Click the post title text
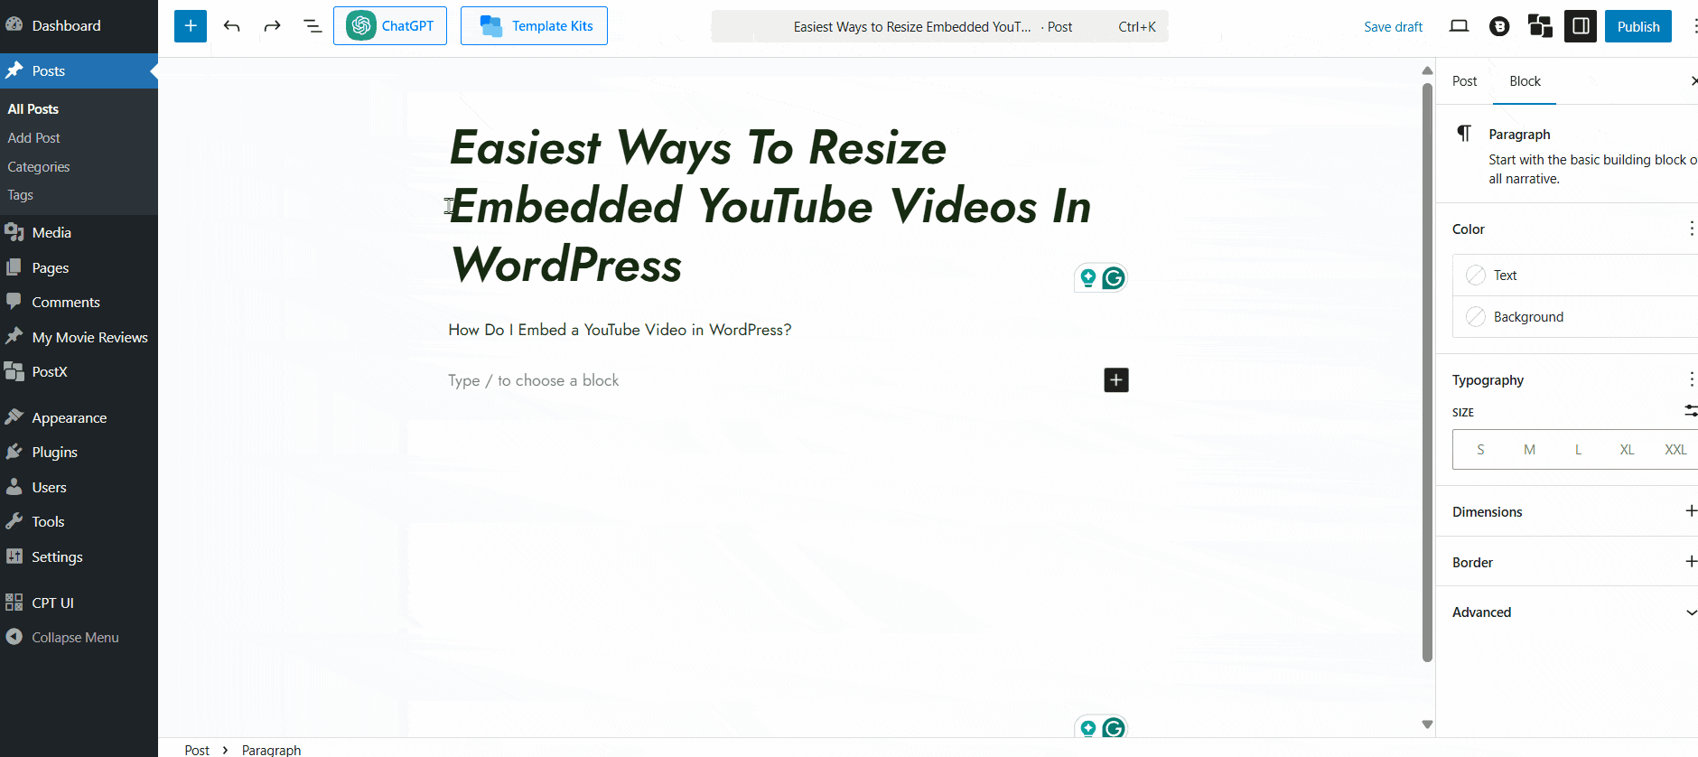This screenshot has width=1698, height=757. pos(770,206)
